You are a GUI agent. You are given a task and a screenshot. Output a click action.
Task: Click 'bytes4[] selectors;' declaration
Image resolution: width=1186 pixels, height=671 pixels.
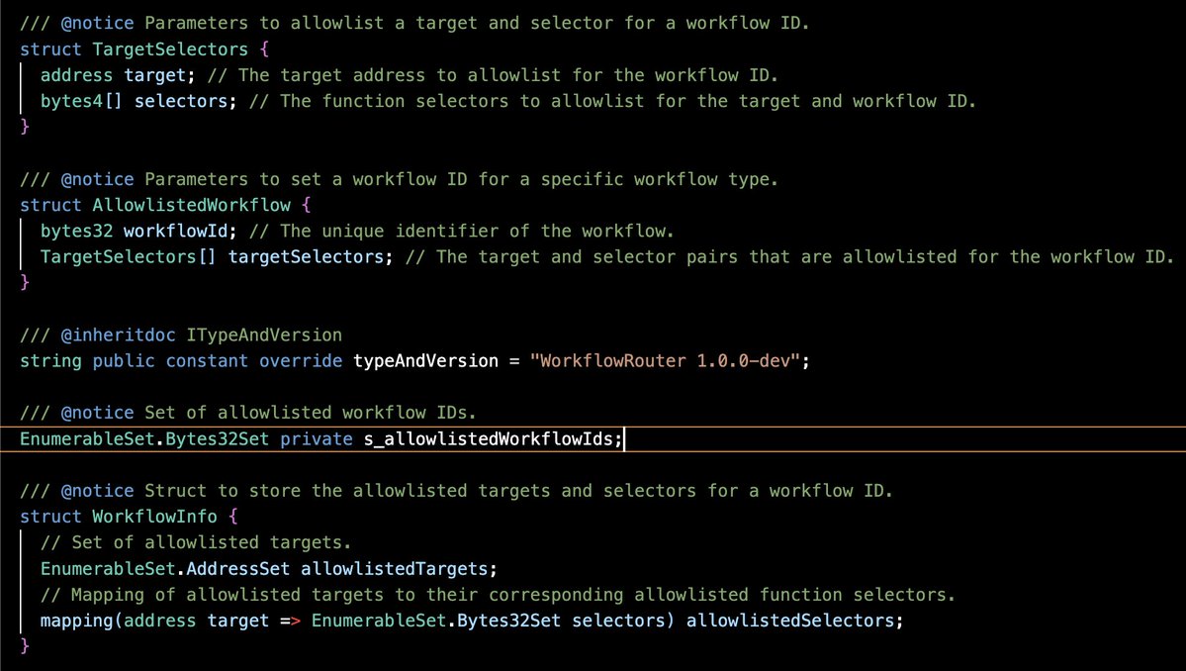(138, 101)
